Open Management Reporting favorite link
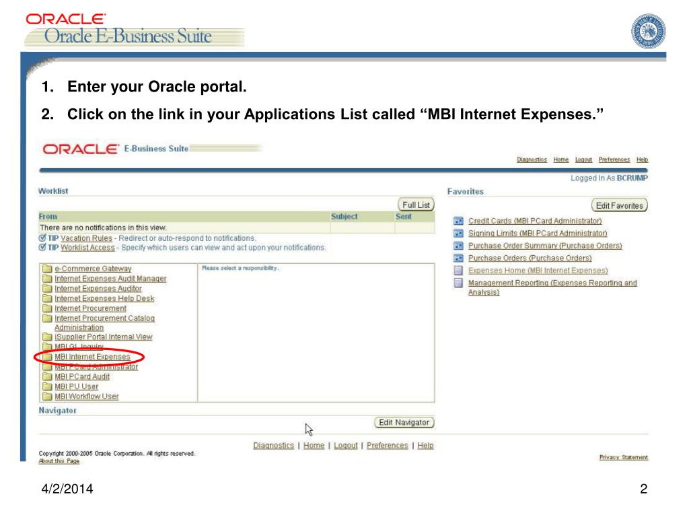 point(552,287)
